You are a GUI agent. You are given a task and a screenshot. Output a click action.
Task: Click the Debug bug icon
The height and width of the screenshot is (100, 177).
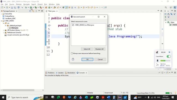click(26, 7)
